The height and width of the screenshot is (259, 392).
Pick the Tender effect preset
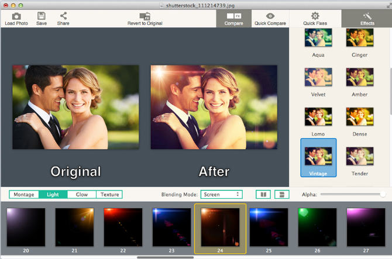pos(360,156)
